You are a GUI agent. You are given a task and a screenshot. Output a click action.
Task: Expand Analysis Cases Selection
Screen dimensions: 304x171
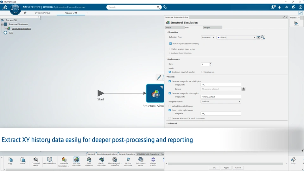(x=170, y=53)
